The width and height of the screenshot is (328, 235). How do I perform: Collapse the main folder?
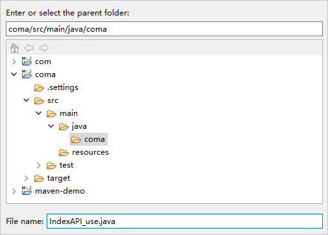39,113
